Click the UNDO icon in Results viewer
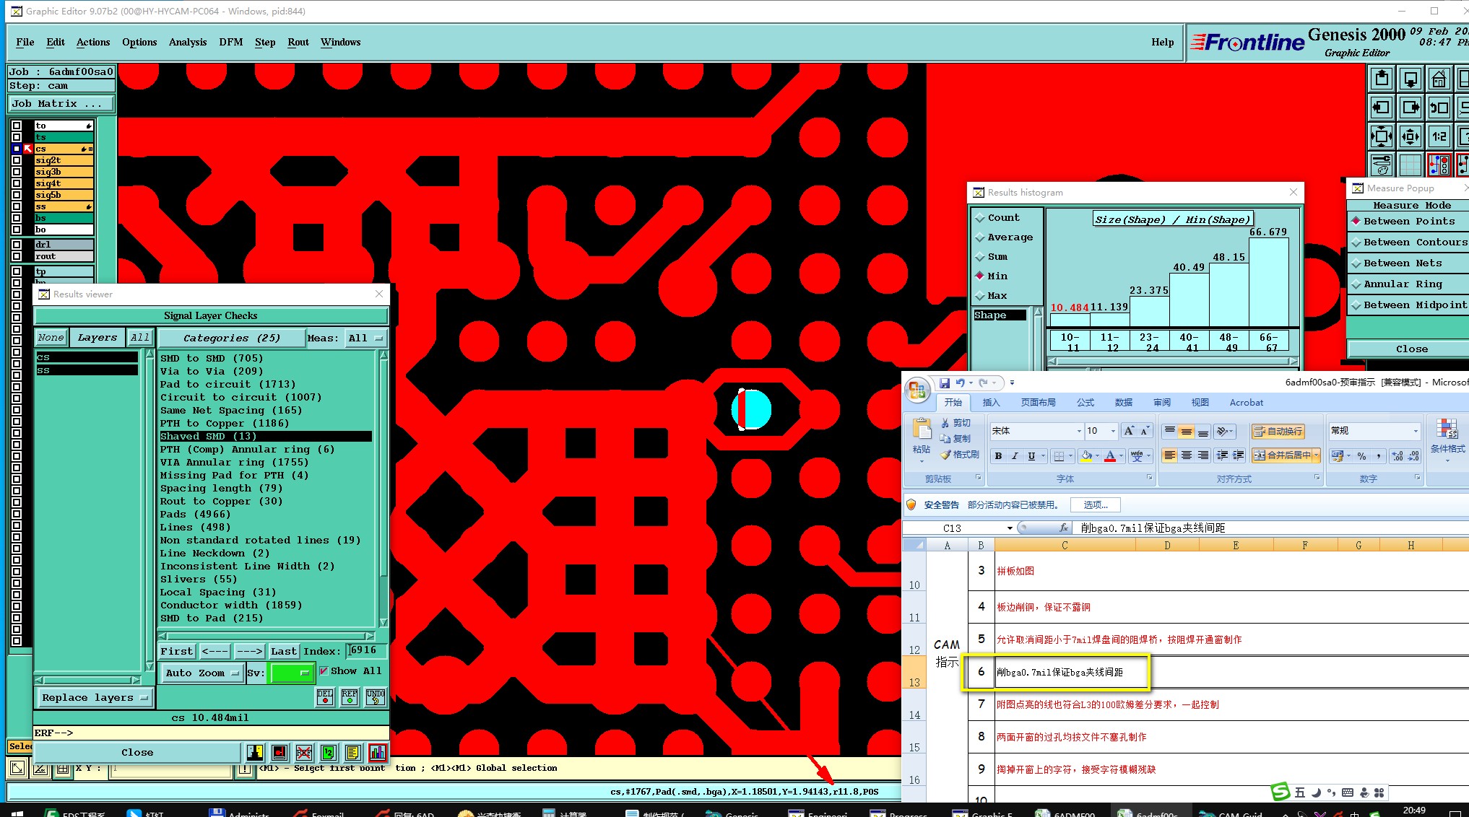 tap(376, 696)
